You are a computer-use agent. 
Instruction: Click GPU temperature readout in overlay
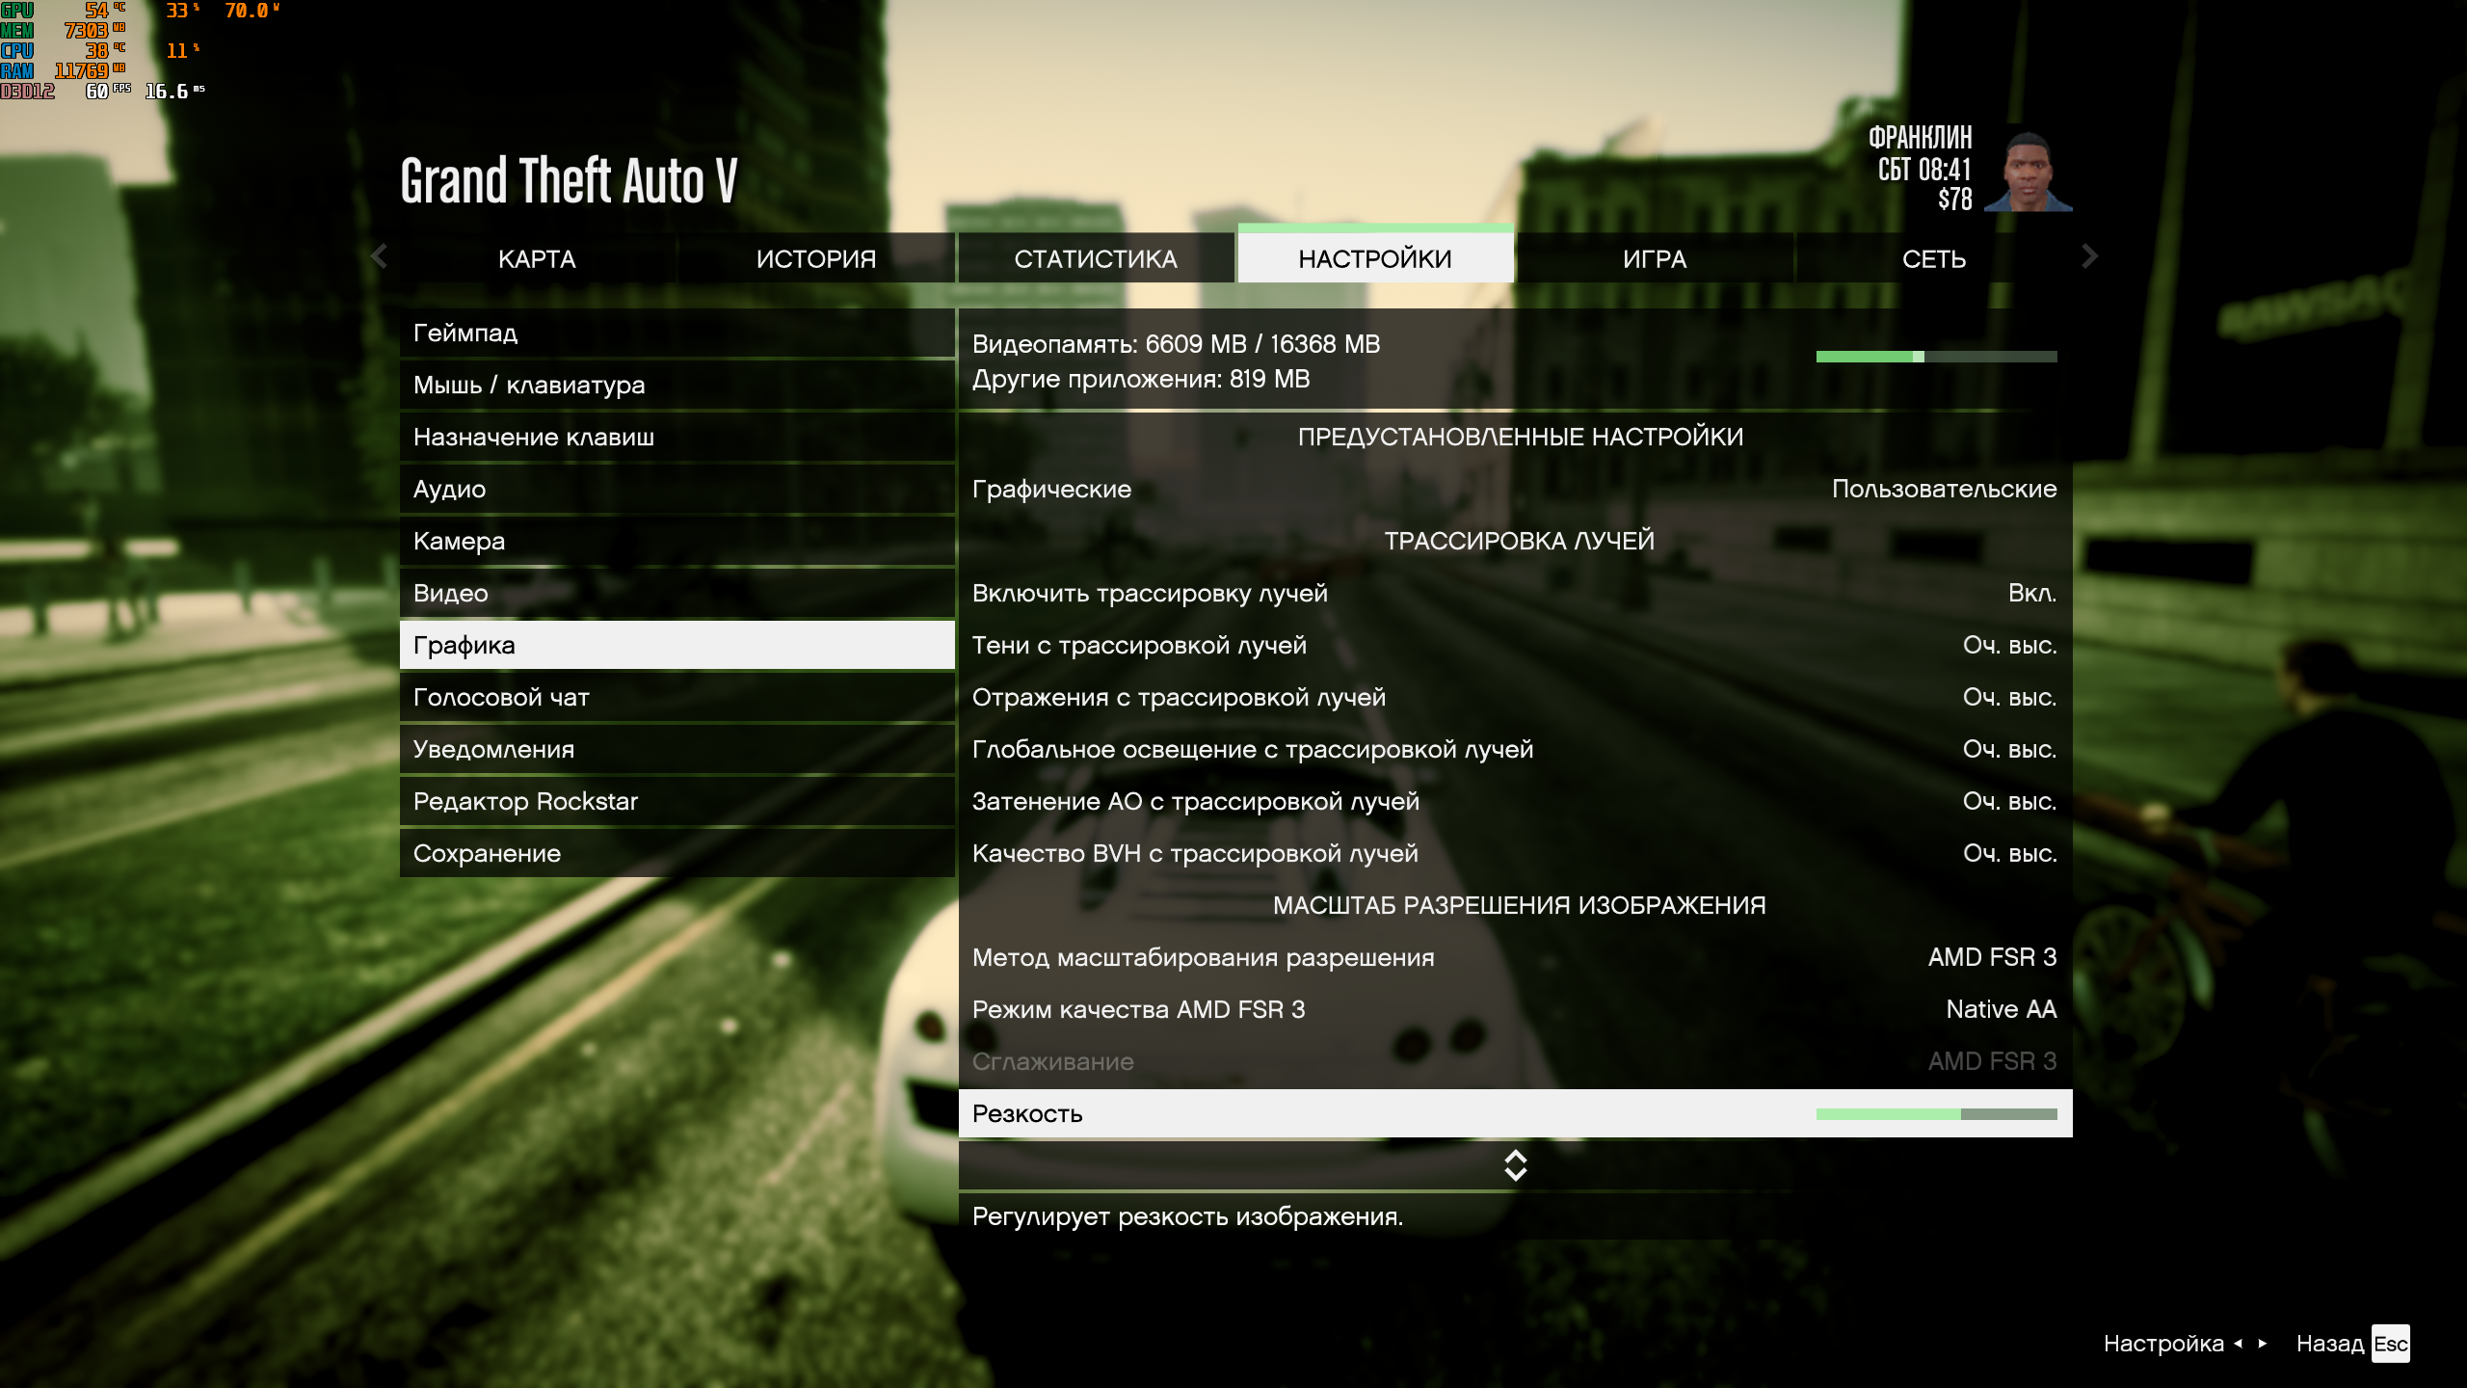tap(105, 11)
